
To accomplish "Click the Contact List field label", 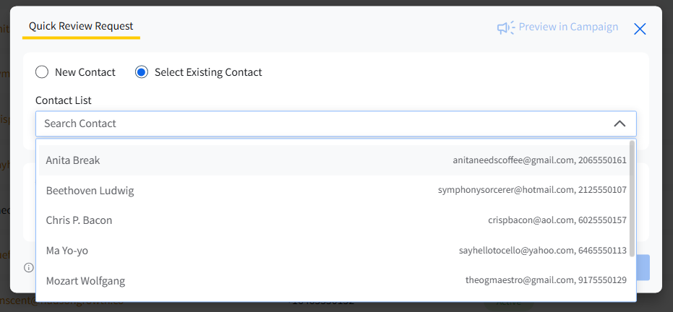I will click(x=64, y=100).
